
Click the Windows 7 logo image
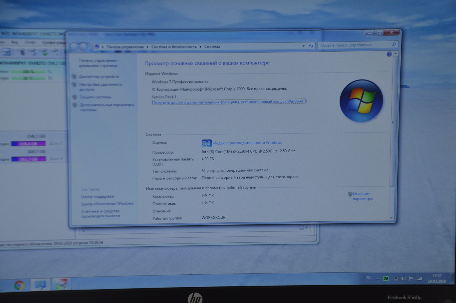click(361, 101)
